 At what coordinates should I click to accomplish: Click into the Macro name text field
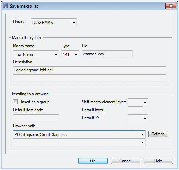[x=33, y=55]
